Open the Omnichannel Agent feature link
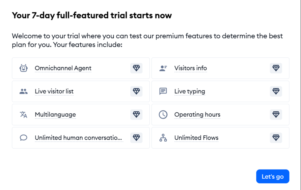Image resolution: width=301 pixels, height=190 pixels. click(63, 68)
